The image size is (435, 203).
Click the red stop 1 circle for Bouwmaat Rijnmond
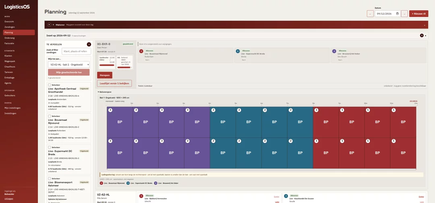point(141,51)
